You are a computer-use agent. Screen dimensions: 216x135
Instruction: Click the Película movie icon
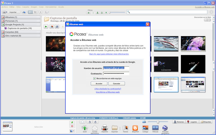click(155, 129)
